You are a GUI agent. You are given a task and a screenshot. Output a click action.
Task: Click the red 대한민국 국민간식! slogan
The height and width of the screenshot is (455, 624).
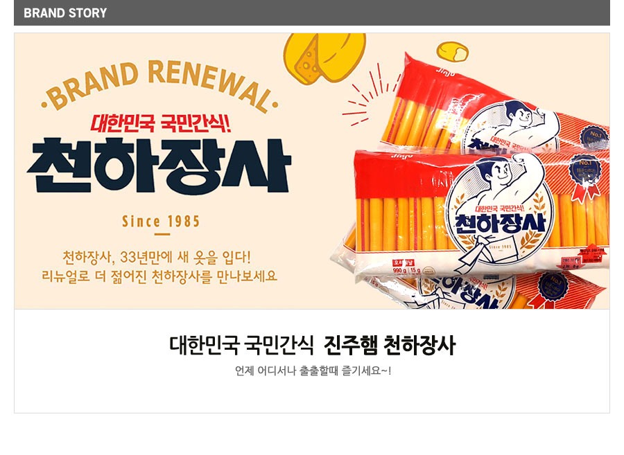[x=161, y=123]
